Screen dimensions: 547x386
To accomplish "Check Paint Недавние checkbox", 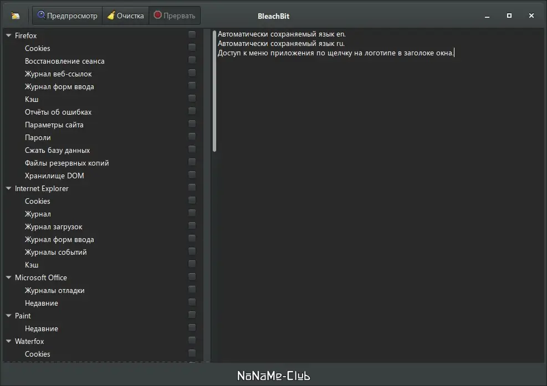I will [192, 327].
